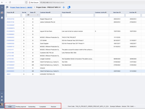The image size is (145, 109).
Task: Open the first sidebar module icon
Action: point(2,13)
